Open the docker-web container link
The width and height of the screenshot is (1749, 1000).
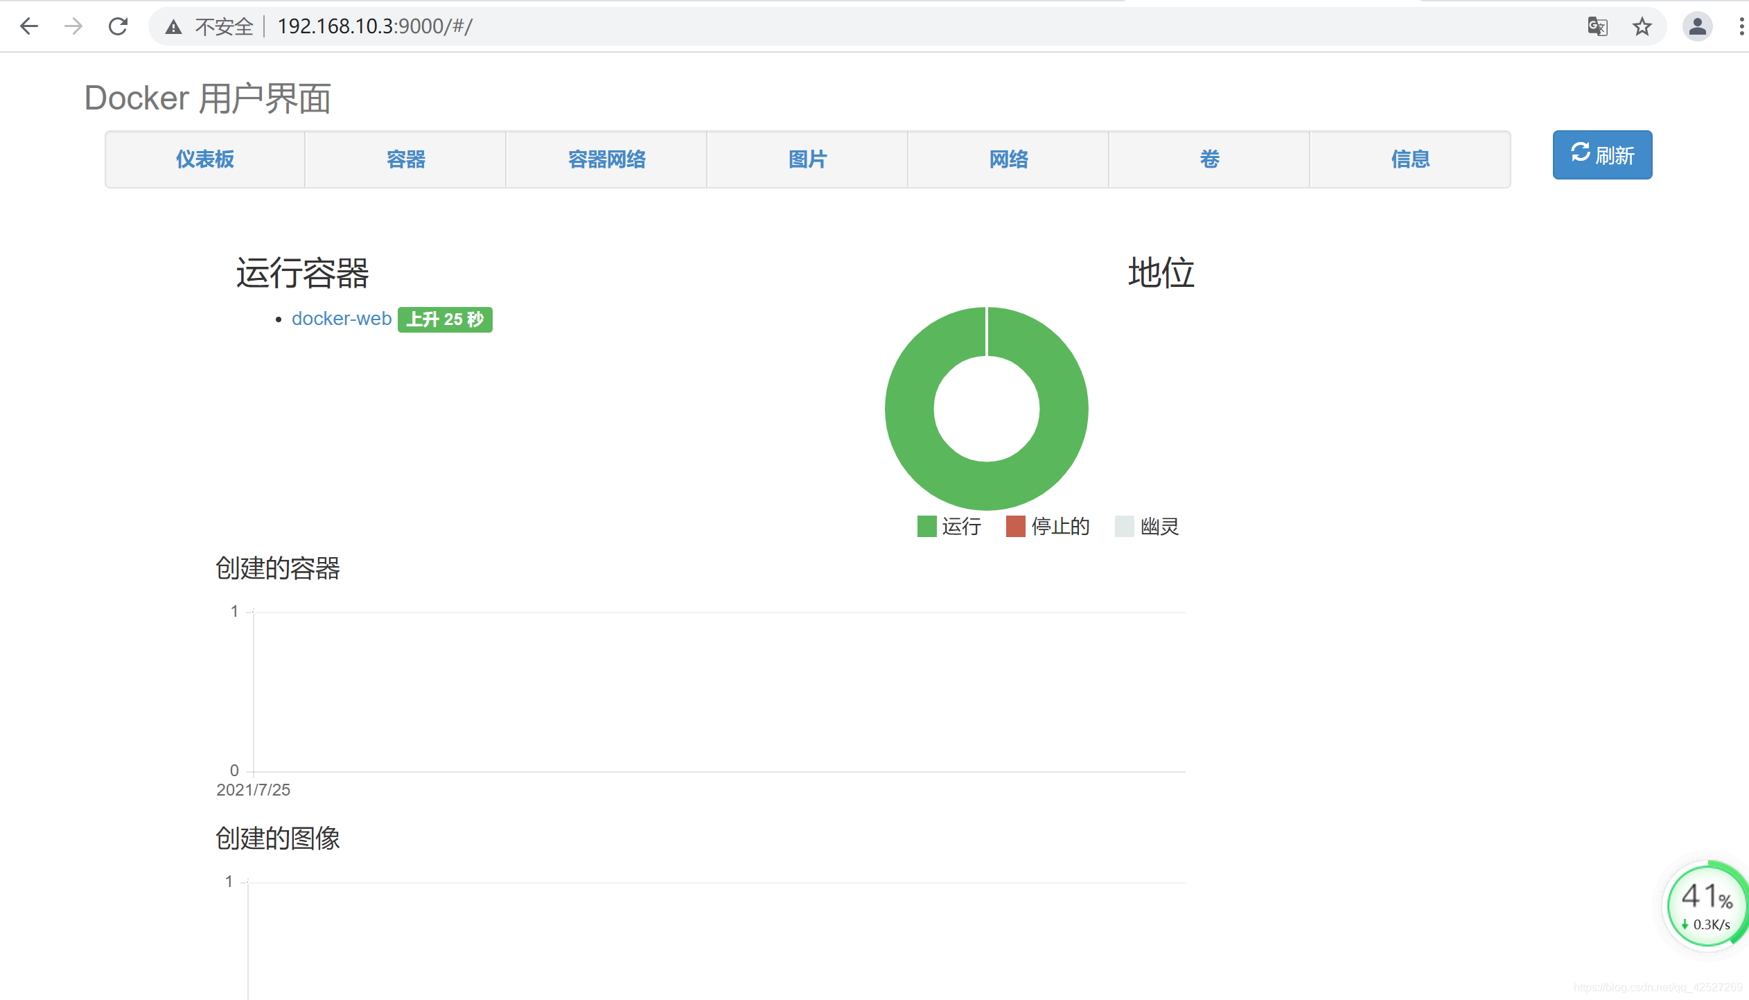tap(342, 319)
